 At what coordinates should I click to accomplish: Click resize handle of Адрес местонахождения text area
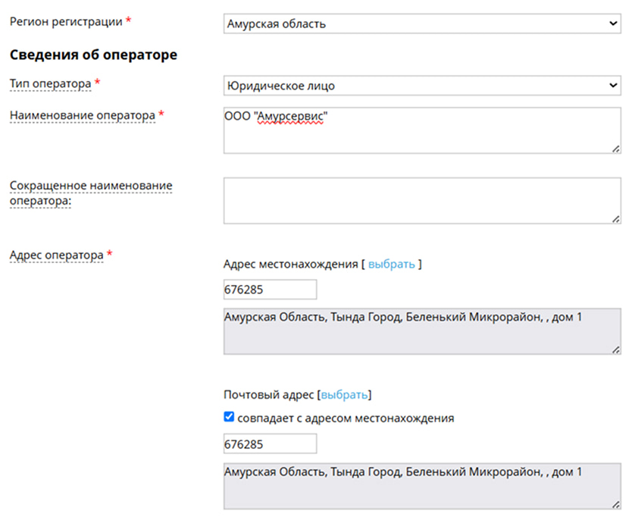pyautogui.click(x=616, y=349)
